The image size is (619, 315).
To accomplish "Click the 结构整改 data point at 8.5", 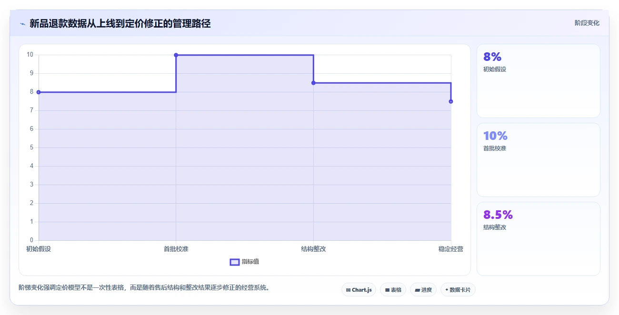I will coord(313,83).
